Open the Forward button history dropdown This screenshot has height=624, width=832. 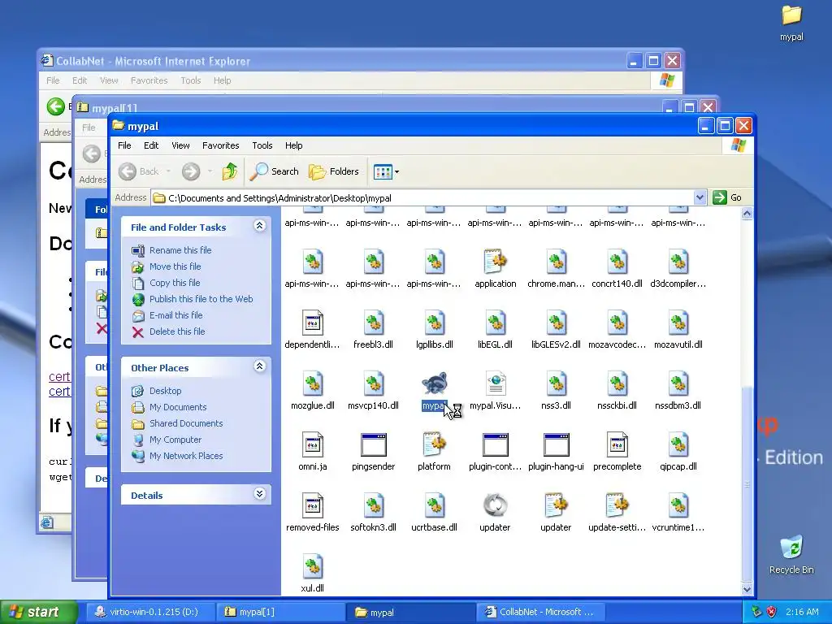pos(210,171)
